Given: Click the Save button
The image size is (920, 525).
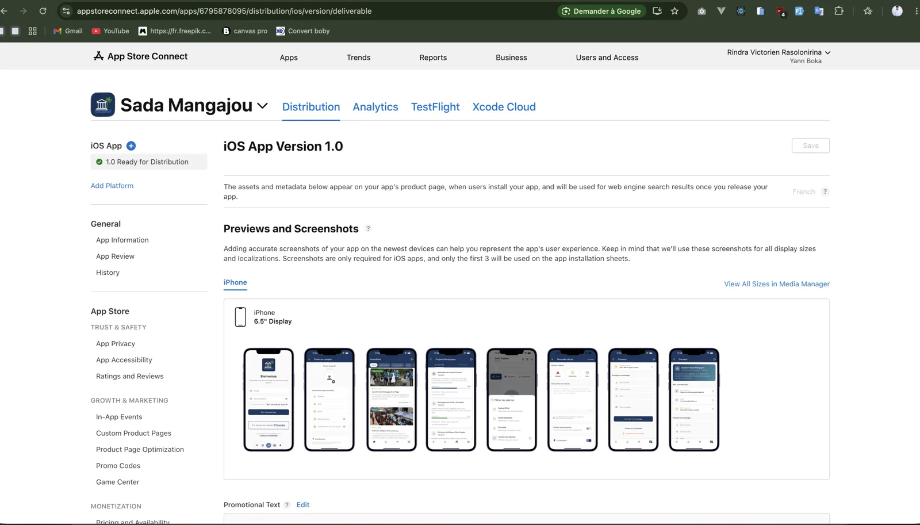Looking at the screenshot, I should pos(811,145).
